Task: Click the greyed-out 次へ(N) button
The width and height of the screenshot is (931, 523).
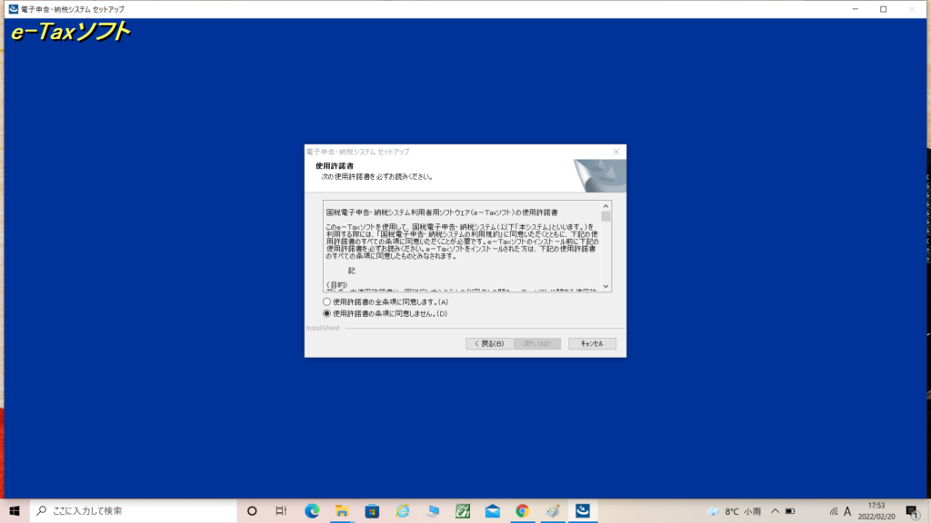Action: 536,344
